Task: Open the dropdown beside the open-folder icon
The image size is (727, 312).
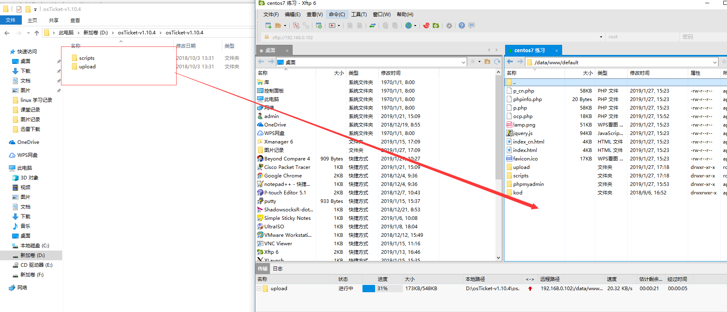Action: coord(285,25)
